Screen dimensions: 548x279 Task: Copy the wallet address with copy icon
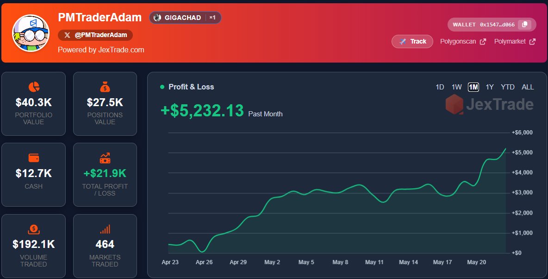pyautogui.click(x=525, y=25)
